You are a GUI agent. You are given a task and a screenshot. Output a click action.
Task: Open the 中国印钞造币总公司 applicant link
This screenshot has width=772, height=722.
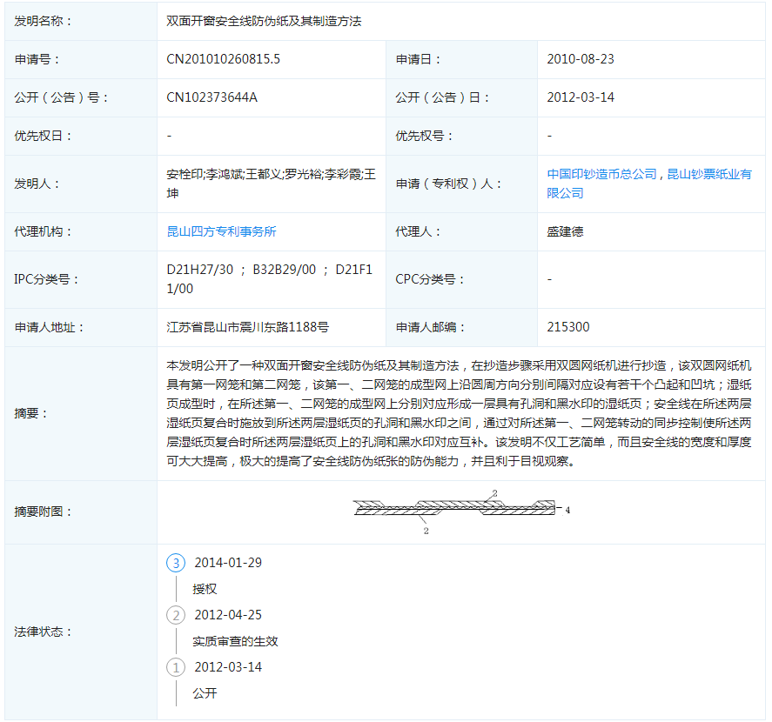601,174
